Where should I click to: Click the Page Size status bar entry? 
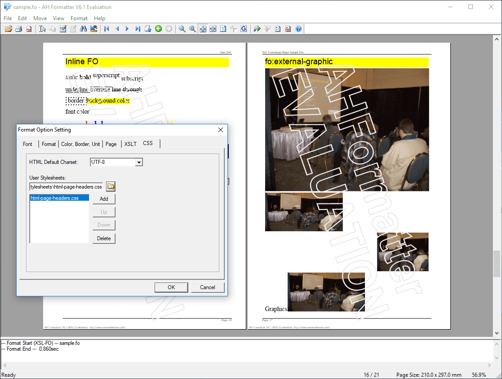click(x=429, y=375)
